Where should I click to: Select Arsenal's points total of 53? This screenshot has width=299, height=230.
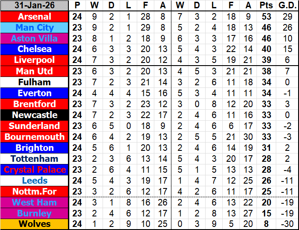(x=265, y=17)
